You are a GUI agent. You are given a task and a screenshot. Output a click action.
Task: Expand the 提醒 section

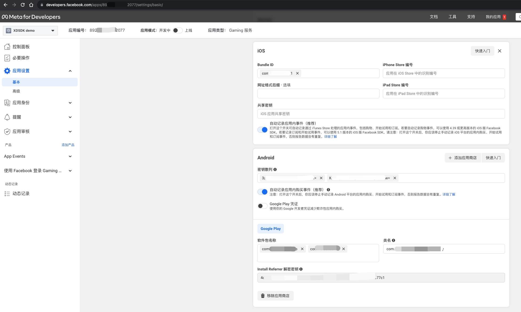coord(70,117)
